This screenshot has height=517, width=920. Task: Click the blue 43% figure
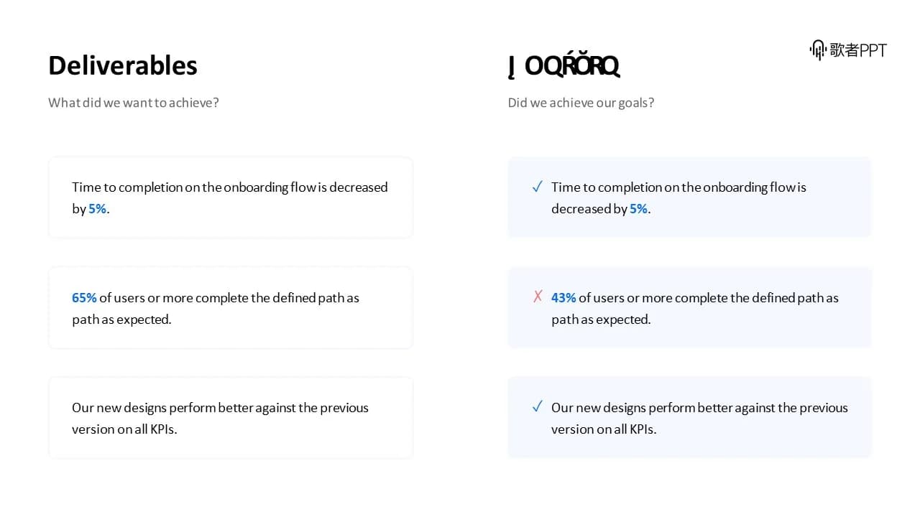click(563, 297)
